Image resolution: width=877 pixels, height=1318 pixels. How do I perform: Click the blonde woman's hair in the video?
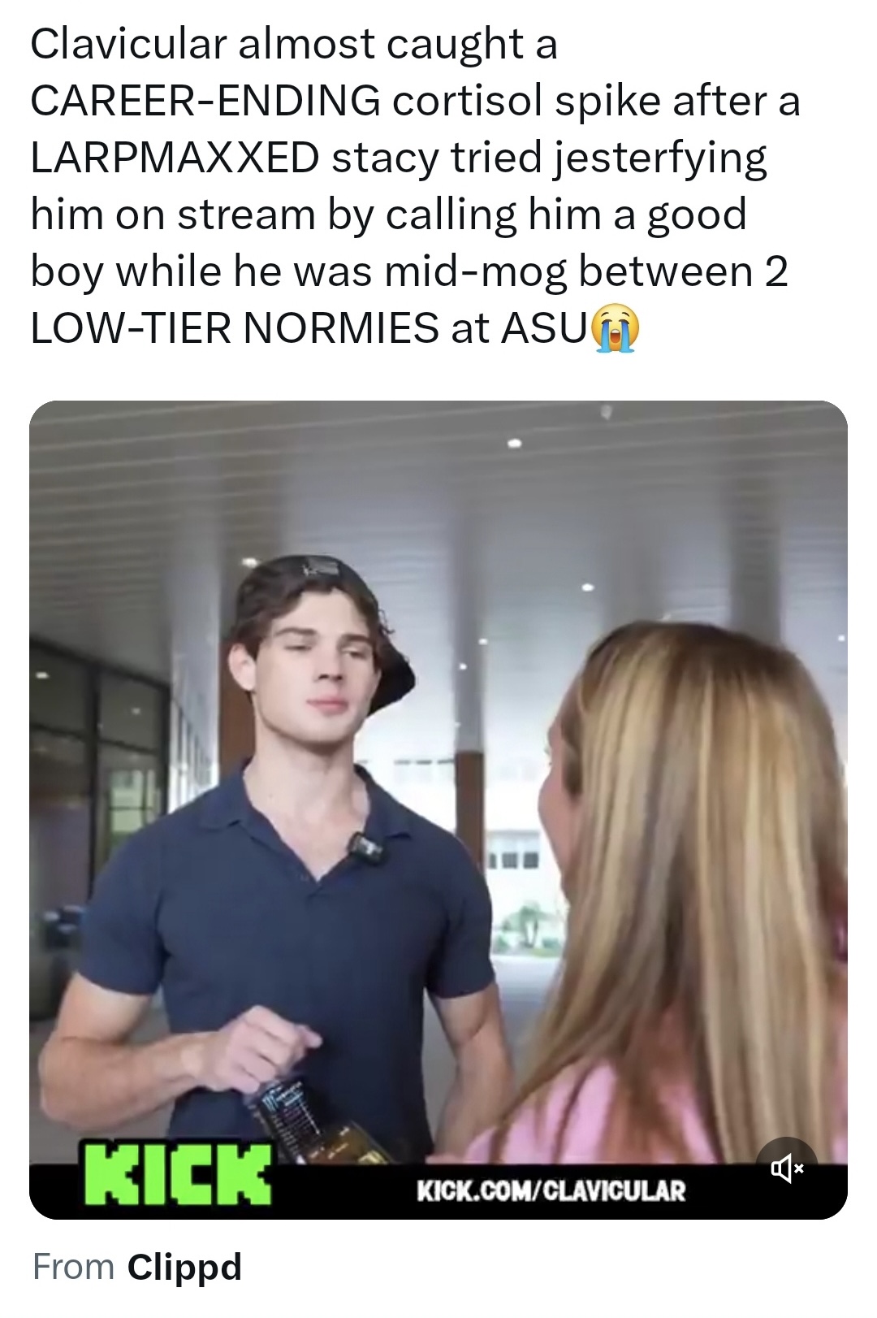pos(706,853)
